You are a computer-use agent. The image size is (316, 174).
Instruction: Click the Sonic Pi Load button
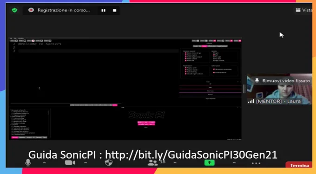[47, 41]
